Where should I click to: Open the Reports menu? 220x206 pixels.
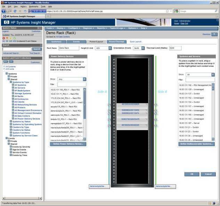tap(102, 28)
